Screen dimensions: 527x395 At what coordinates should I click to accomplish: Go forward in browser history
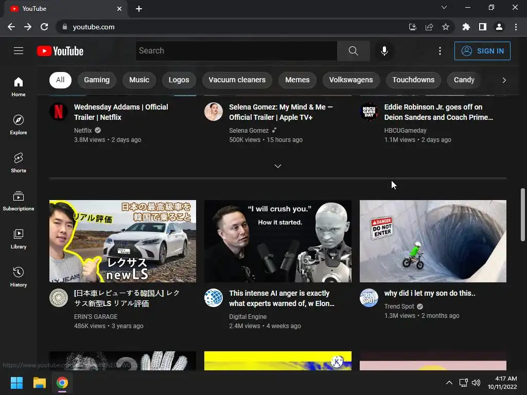(28, 27)
